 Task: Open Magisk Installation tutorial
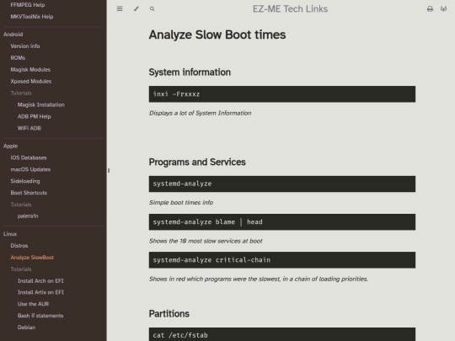(41, 104)
